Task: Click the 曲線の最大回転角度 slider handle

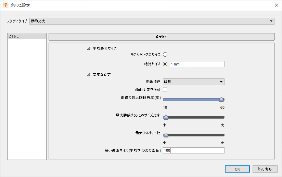Action: (x=221, y=100)
